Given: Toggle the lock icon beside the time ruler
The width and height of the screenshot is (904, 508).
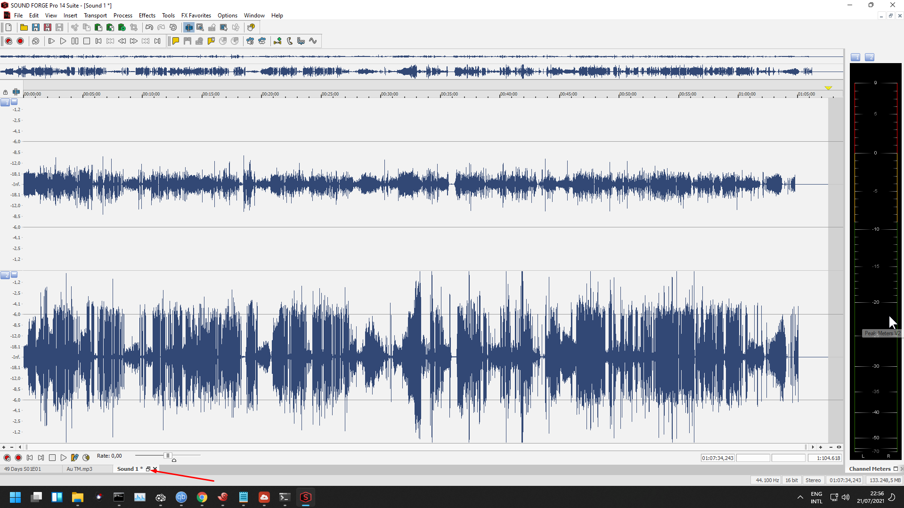Looking at the screenshot, I should pos(5,92).
